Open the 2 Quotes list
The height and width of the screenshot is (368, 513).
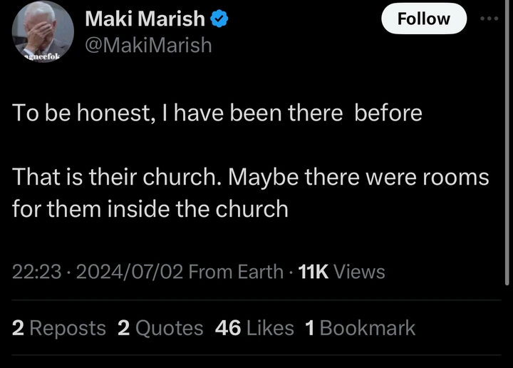point(160,328)
